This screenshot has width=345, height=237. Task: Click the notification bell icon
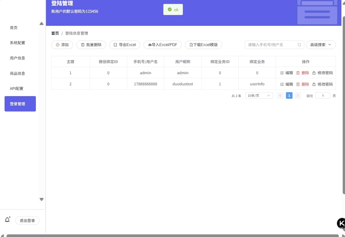click(7, 220)
